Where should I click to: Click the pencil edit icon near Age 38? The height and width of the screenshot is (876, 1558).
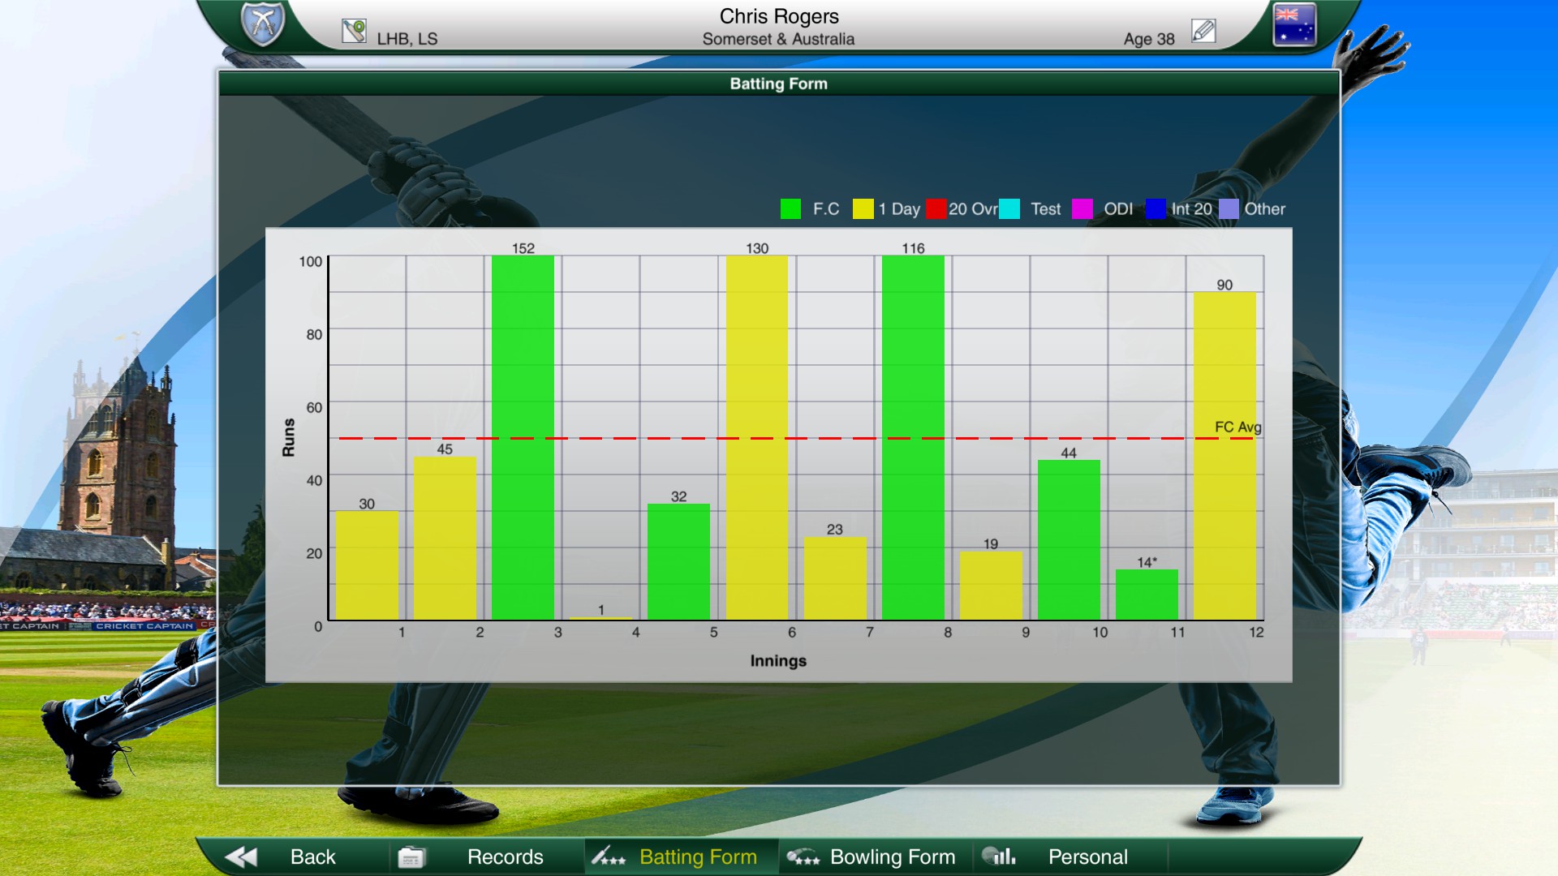point(1202,29)
